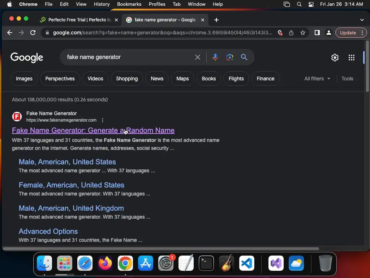Image resolution: width=370 pixels, height=278 pixels.
Task: Open Google quick settings gear
Action: (x=335, y=58)
